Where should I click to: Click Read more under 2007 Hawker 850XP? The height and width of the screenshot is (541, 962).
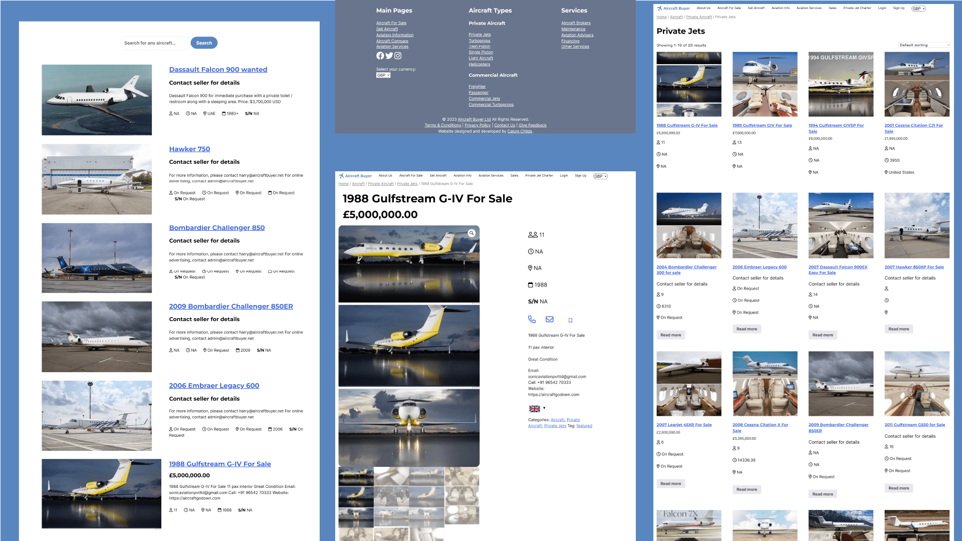click(x=898, y=329)
